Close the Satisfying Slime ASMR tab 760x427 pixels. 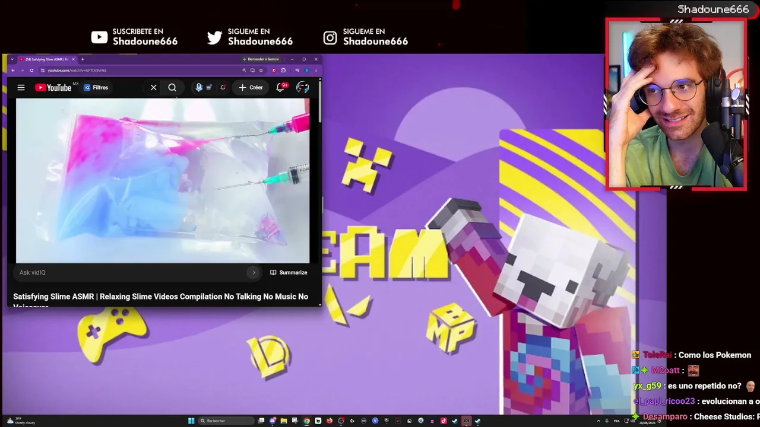(x=73, y=59)
